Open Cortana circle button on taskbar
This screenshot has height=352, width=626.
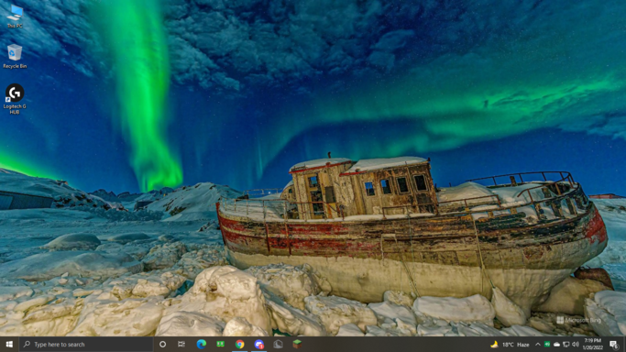[x=162, y=344]
